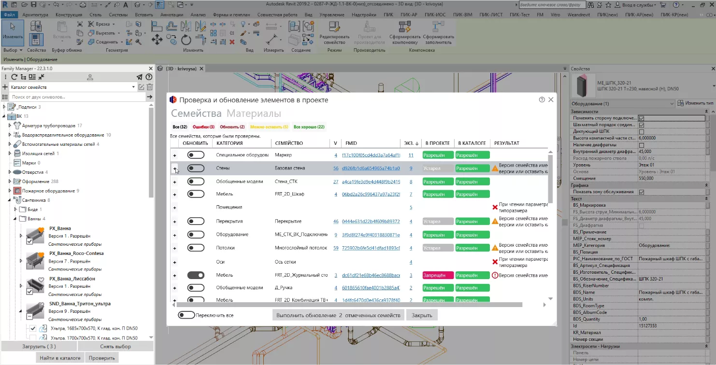This screenshot has width=716, height=365.
Task: Click the help icon in the dialog header
Action: [x=542, y=100]
